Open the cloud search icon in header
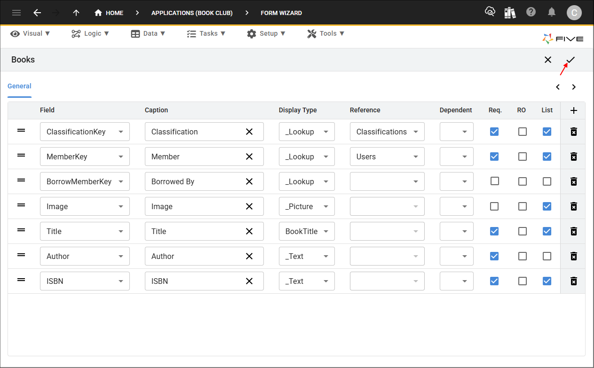This screenshot has width=594, height=368. 490,12
